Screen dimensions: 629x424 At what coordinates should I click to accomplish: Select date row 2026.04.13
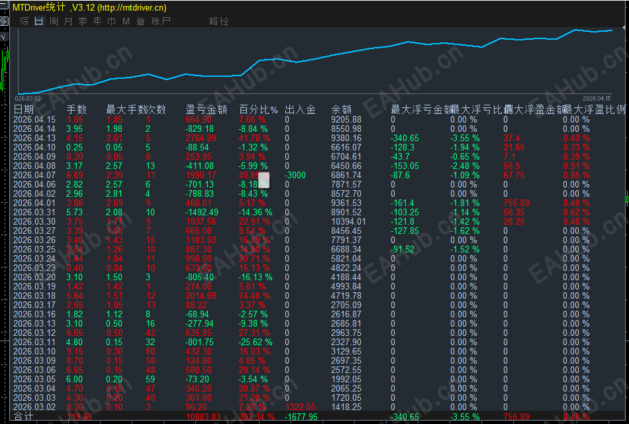[34, 138]
